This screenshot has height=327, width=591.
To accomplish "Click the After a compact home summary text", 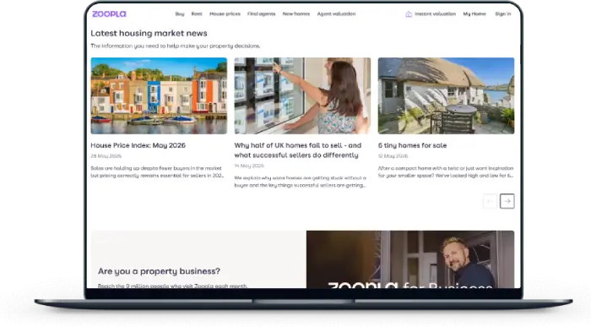I will pyautogui.click(x=446, y=172).
